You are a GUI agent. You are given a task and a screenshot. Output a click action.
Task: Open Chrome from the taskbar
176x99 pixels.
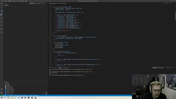[9, 98]
